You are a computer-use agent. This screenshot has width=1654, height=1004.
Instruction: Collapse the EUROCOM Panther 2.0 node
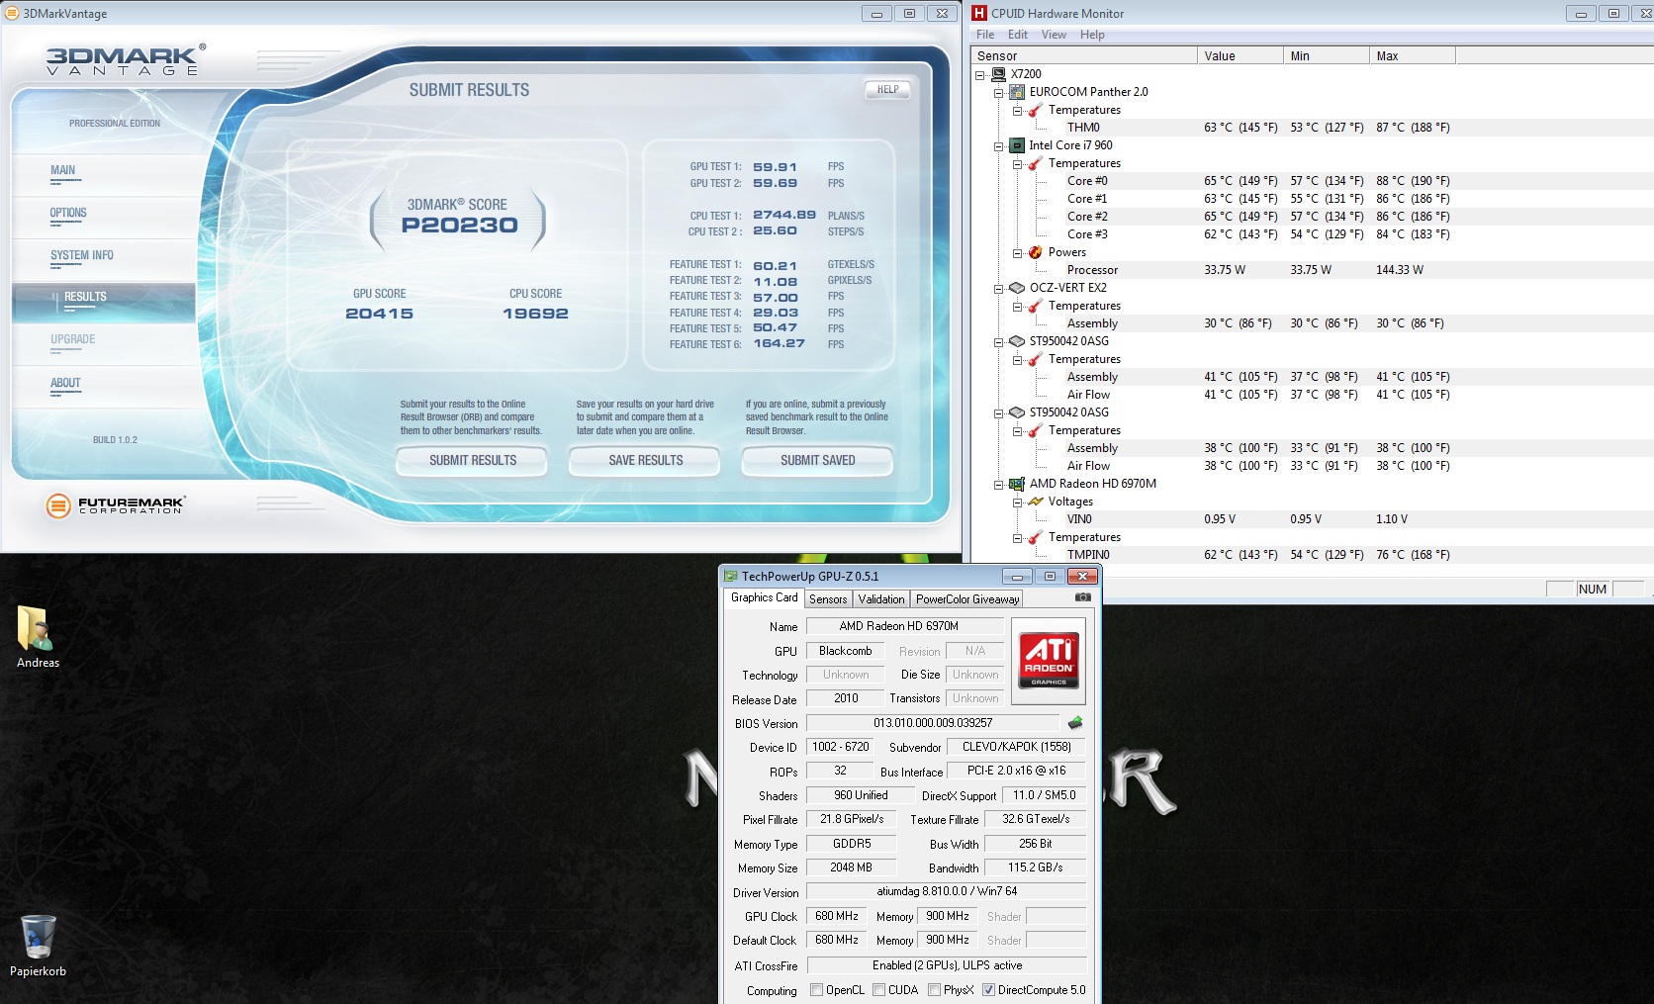(998, 92)
